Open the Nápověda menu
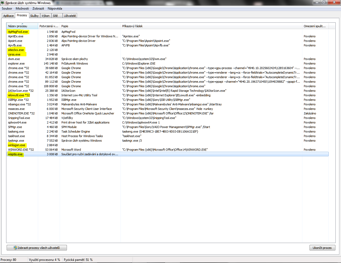Screen dimensions: 341x263 point(55,9)
